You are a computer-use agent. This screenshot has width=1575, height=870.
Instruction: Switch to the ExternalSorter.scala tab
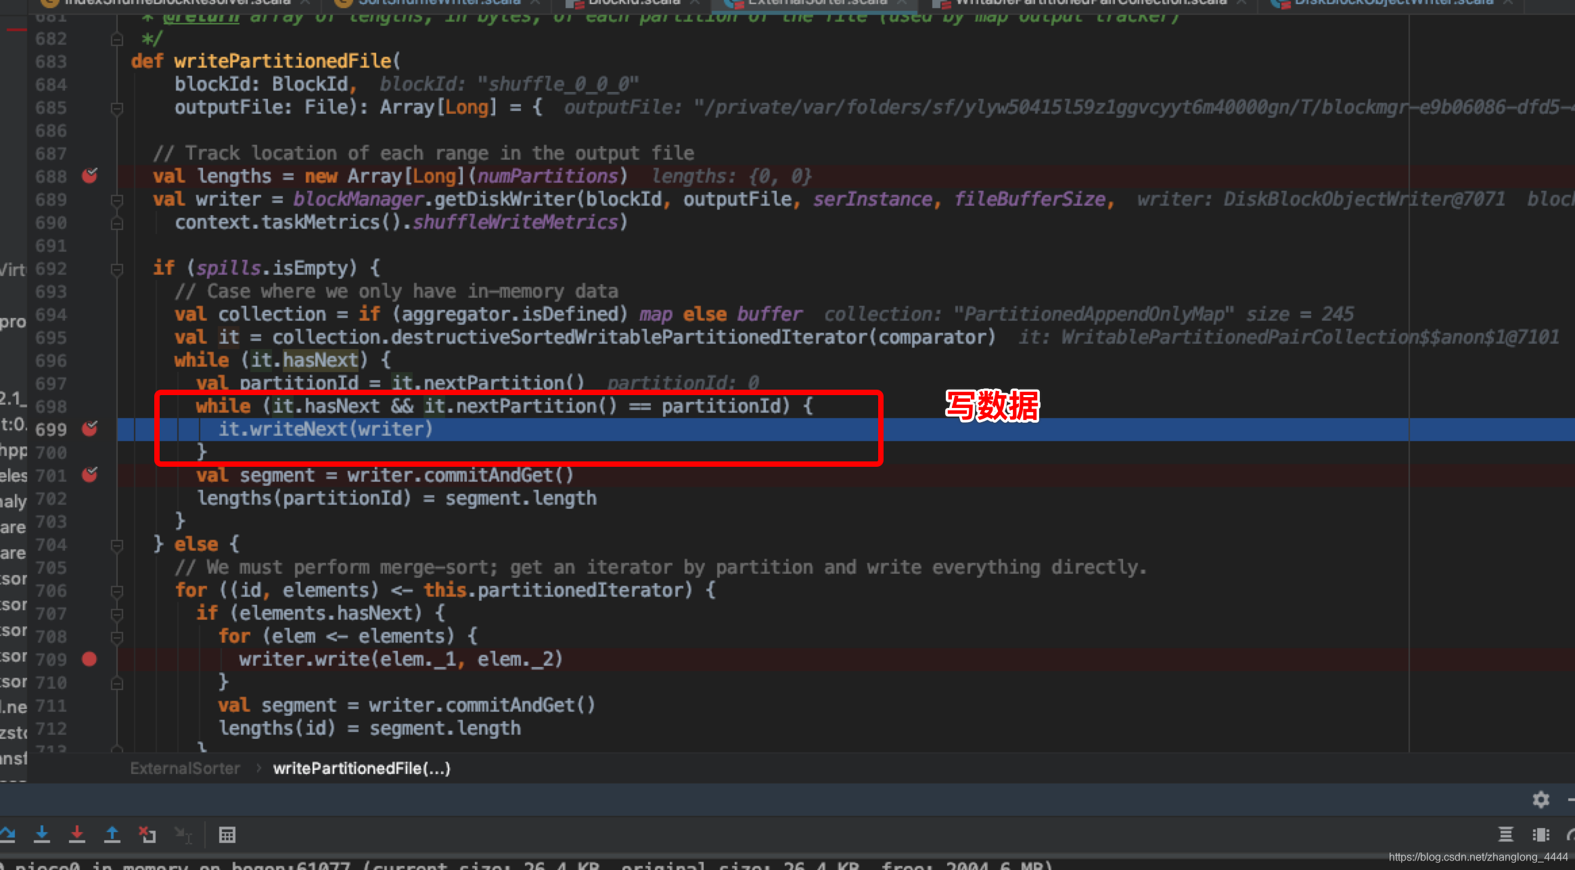(x=817, y=3)
